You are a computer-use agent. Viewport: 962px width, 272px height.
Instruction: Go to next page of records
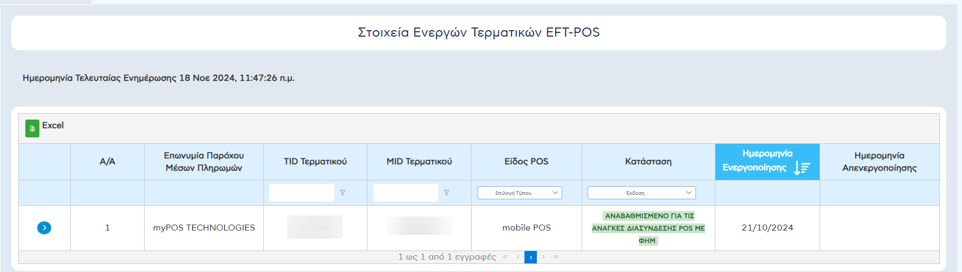click(x=543, y=257)
